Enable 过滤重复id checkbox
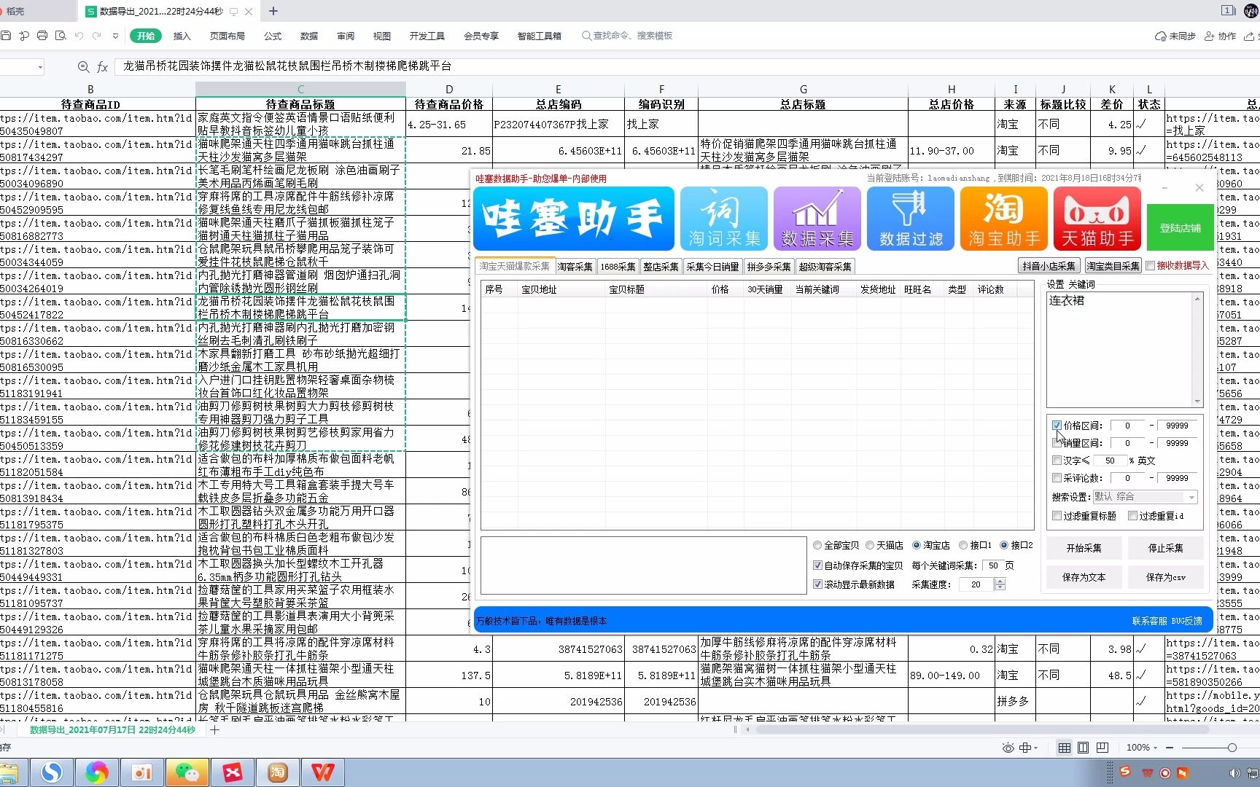Viewport: 1260px width, 787px height. [x=1132, y=516]
